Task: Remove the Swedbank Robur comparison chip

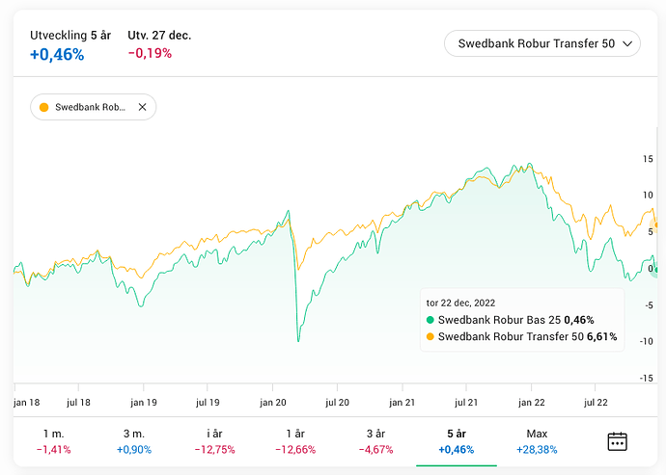Action: [142, 107]
